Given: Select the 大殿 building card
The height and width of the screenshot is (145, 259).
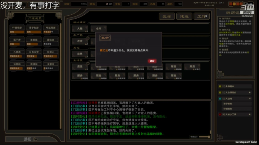Looking at the screenshot, I should click(80, 29).
